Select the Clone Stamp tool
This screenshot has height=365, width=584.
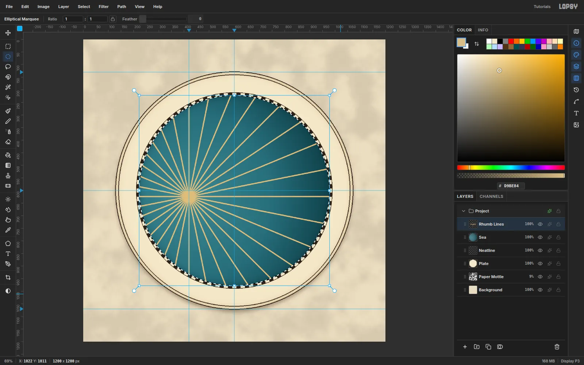pos(8,176)
